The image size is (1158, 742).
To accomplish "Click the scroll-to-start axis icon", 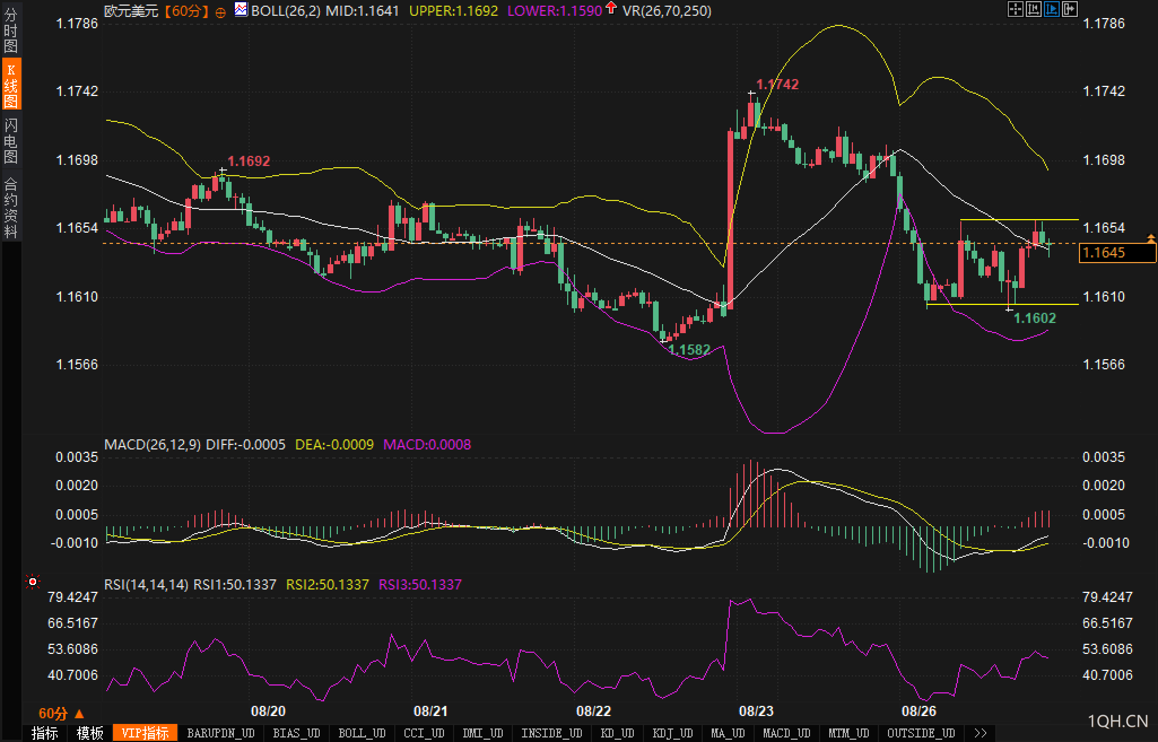I will 1033,9.
